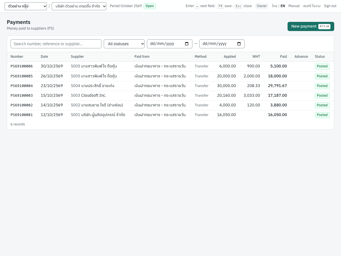Focus the search number or supplier field

pyautogui.click(x=56, y=44)
